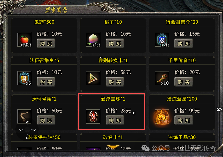This screenshot has width=223, height=157.
Task: Purchase 千里传音*10 for 20元
Action: tap(184, 82)
